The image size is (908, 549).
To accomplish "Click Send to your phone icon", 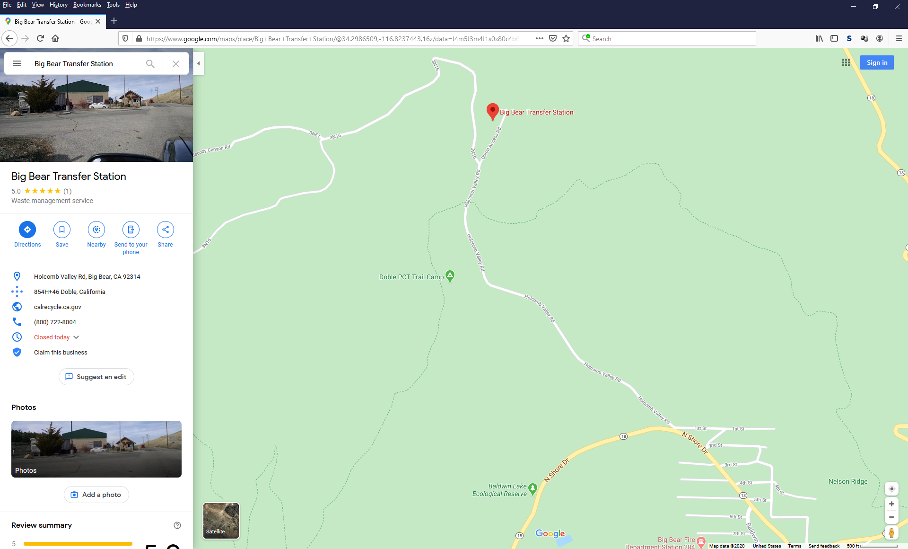I will click(x=131, y=230).
